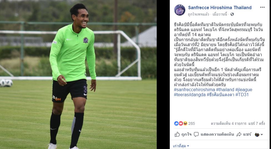Click the player training photo

coord(78,74)
